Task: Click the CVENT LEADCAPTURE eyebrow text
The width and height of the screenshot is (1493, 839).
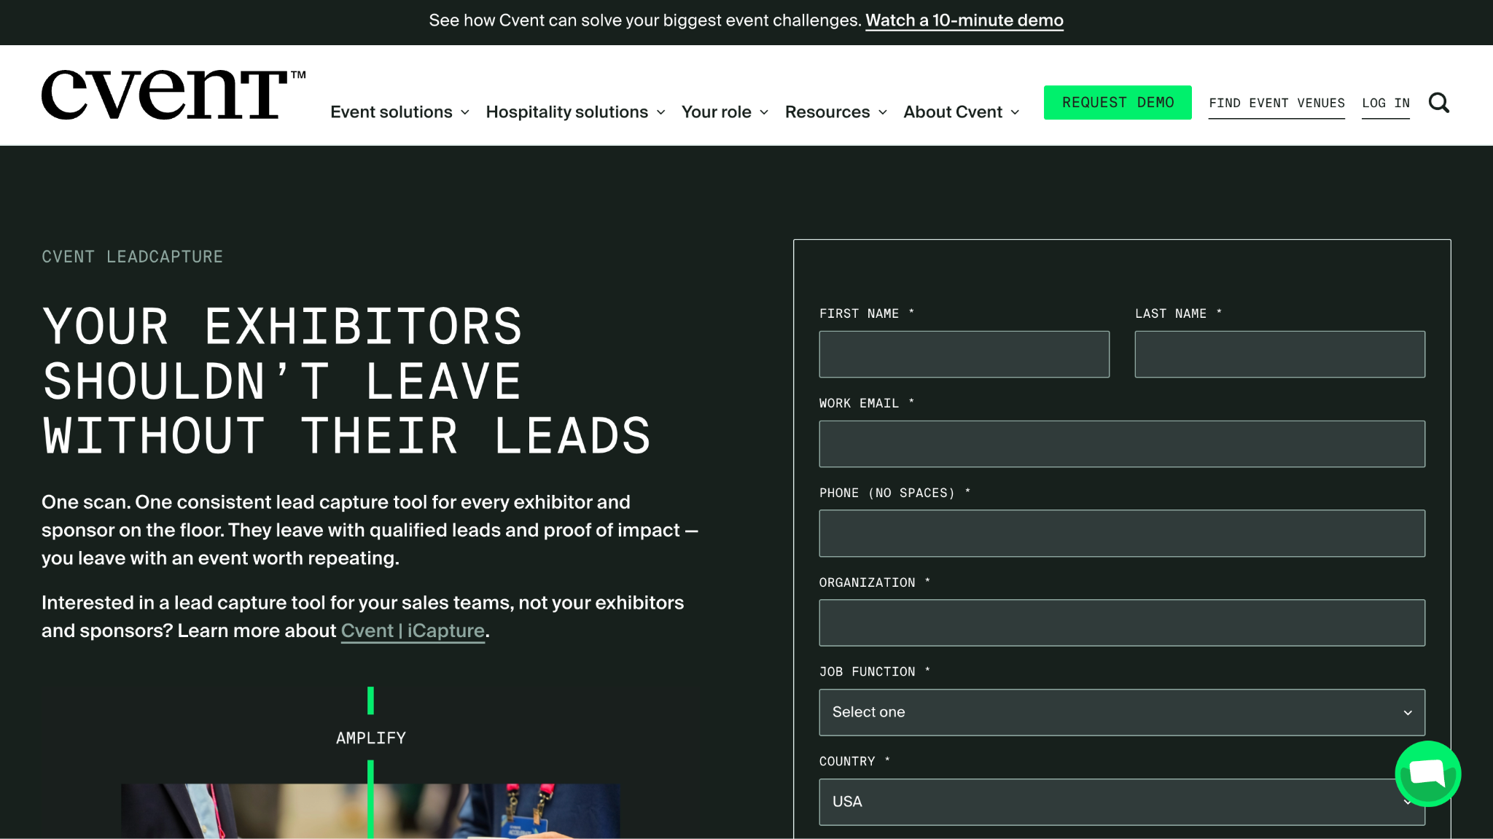Action: pyautogui.click(x=132, y=257)
